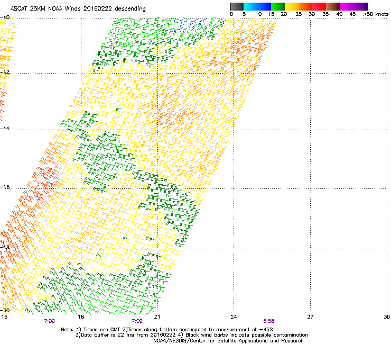391x344 pixels.
Task: Click the -42 latitude axis label
Action: 5,72
